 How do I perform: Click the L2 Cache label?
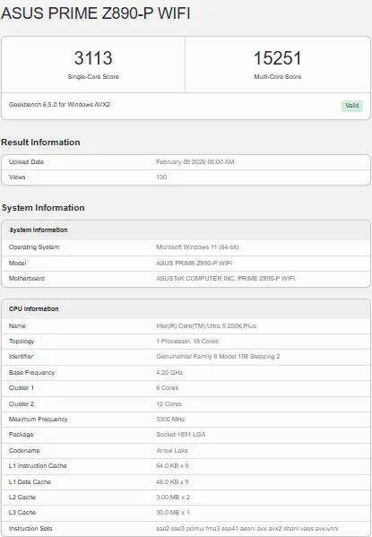click(22, 497)
